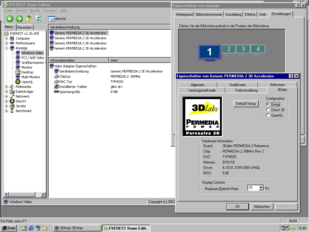This screenshot has width=309, height=232.
Task: Open the Favoriten menu
Action: tap(50, 11)
